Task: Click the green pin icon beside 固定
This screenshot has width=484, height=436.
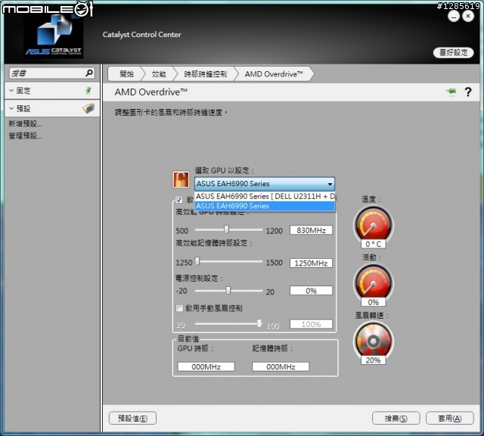Action: coord(88,91)
